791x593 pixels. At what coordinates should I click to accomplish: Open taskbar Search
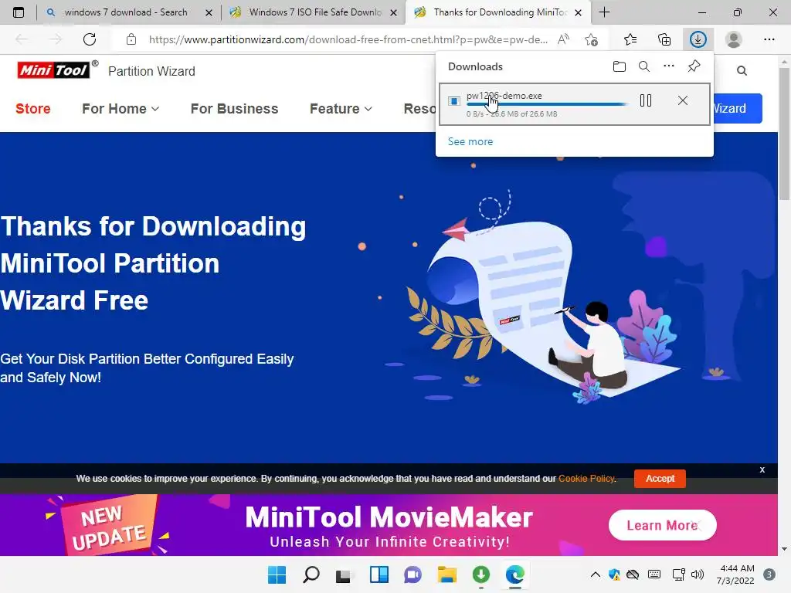click(x=311, y=574)
